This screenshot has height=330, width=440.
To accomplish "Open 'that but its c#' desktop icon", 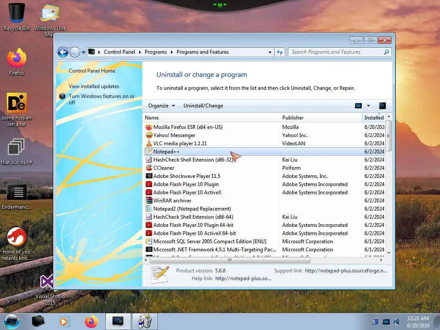I will point(17,152).
